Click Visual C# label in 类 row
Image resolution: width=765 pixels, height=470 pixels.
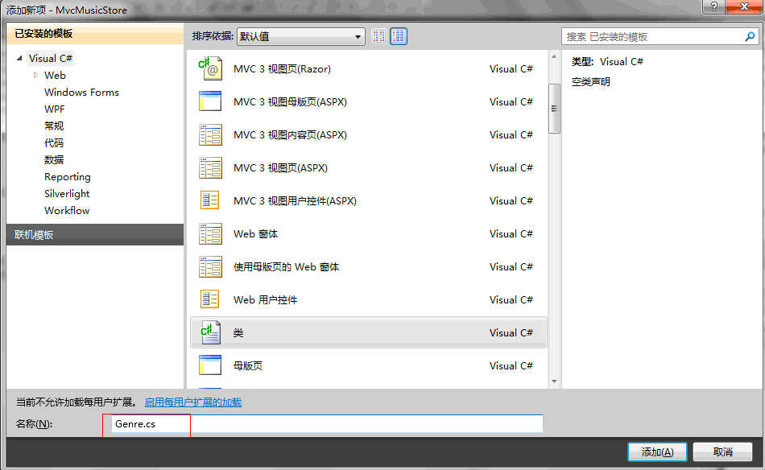[511, 332]
